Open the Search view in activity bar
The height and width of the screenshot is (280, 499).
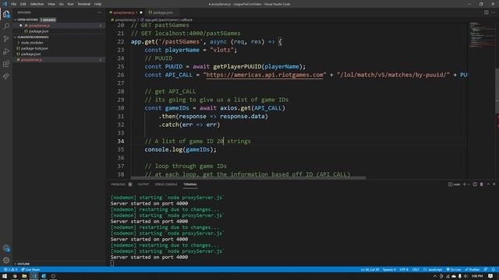pos(6,26)
